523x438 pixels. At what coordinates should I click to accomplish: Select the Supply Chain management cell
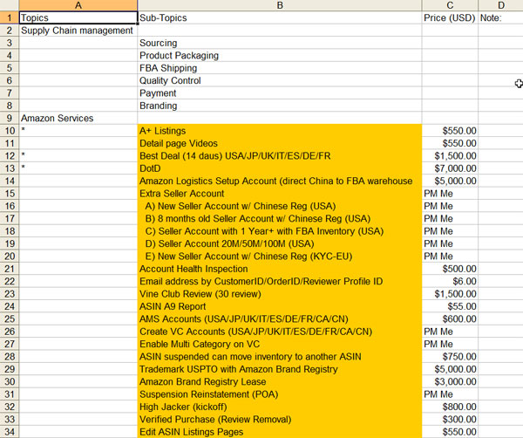pyautogui.click(x=78, y=31)
